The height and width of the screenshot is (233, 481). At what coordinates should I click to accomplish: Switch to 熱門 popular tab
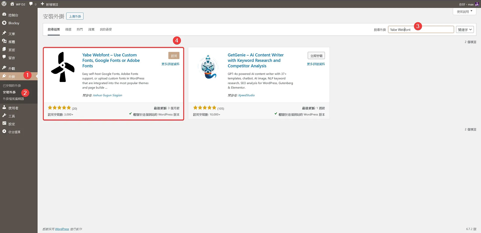point(80,29)
